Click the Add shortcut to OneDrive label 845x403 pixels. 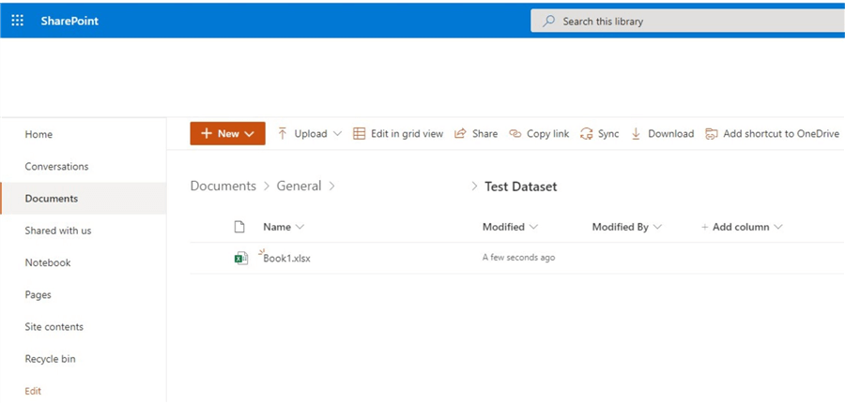point(781,134)
